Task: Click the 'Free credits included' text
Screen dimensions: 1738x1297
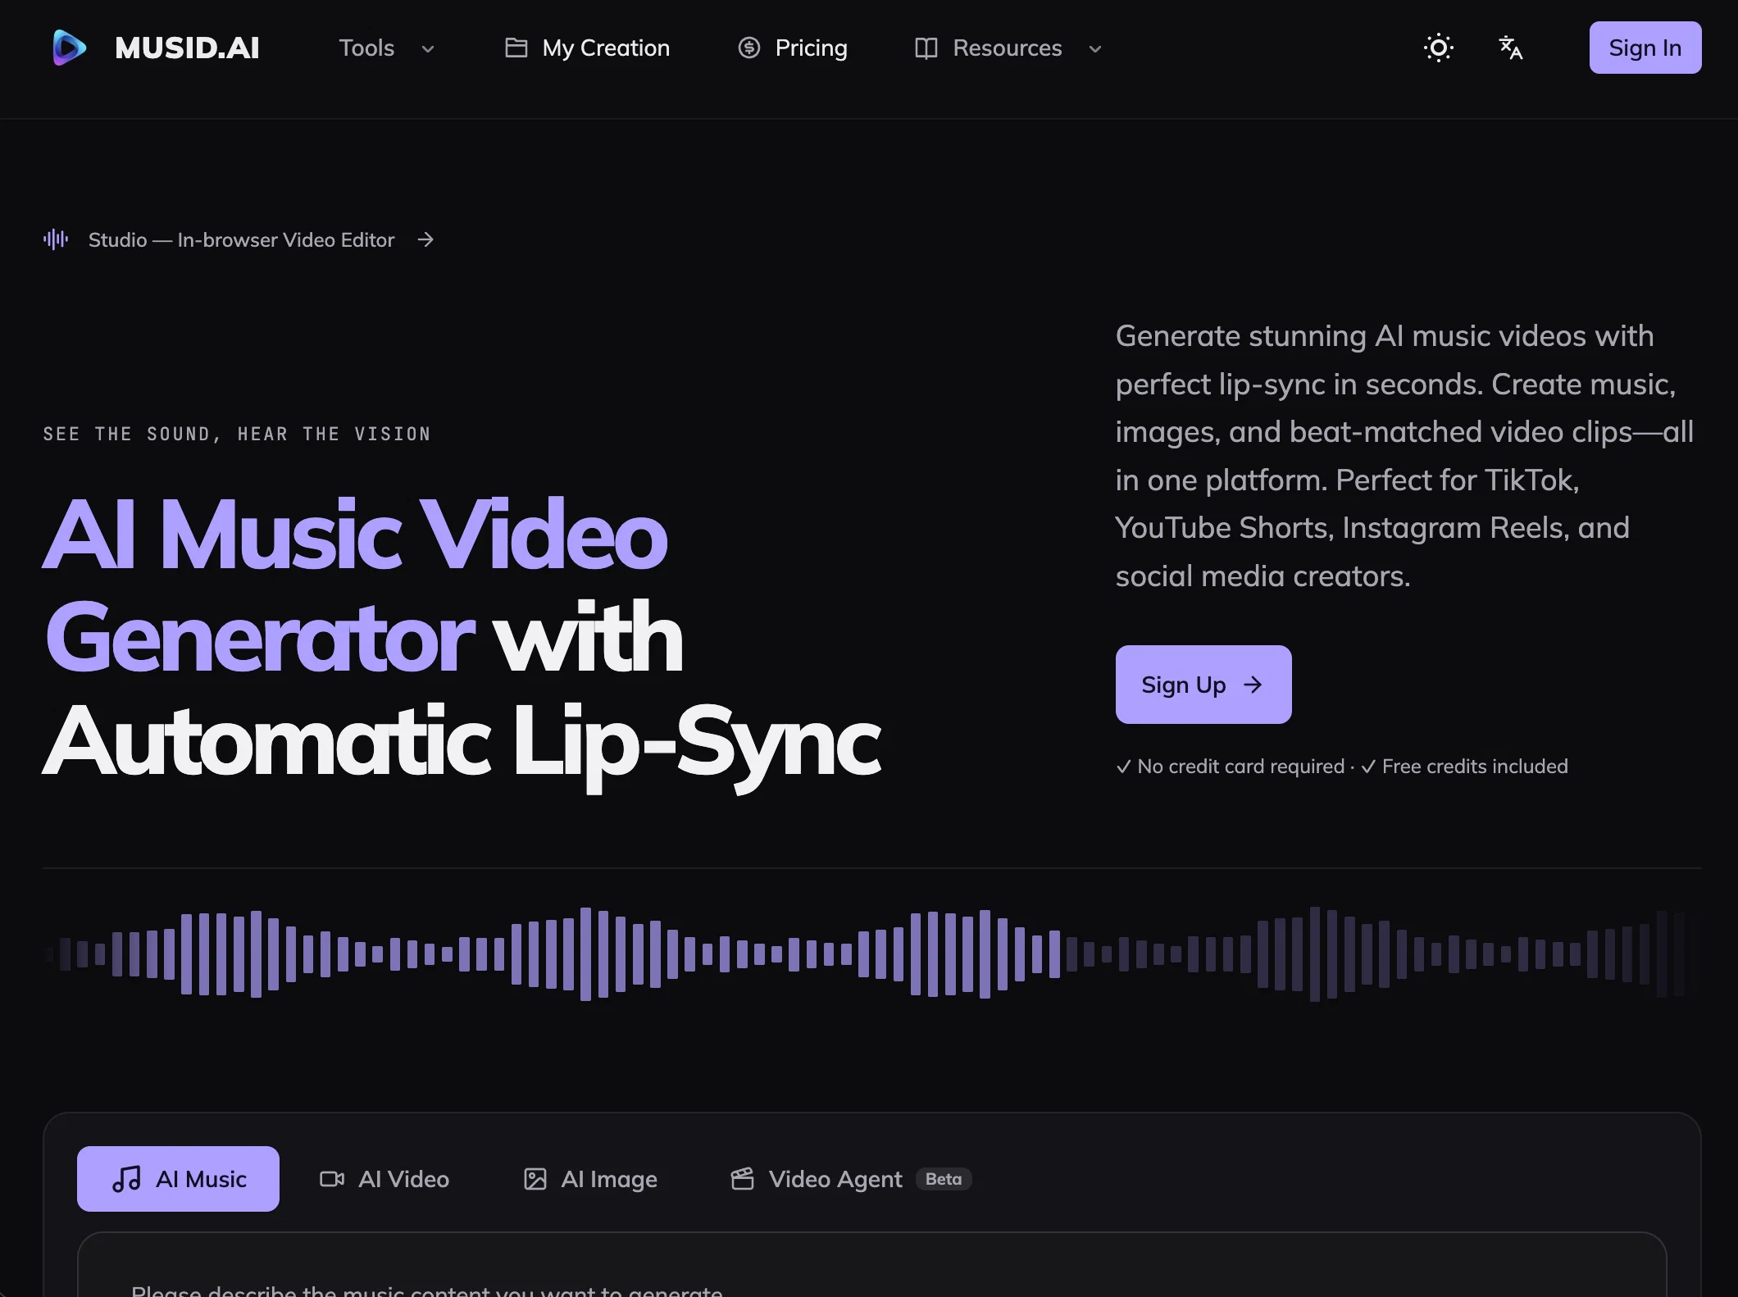Action: point(1475,767)
